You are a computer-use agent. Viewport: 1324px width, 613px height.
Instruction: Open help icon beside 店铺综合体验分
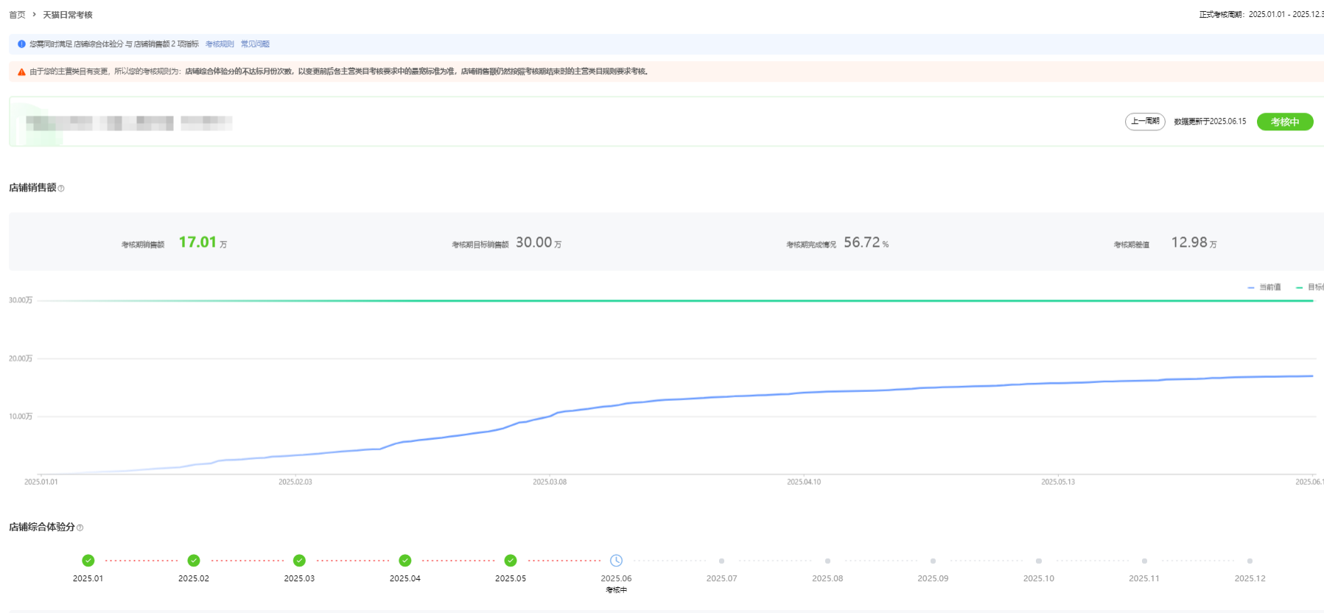80,528
